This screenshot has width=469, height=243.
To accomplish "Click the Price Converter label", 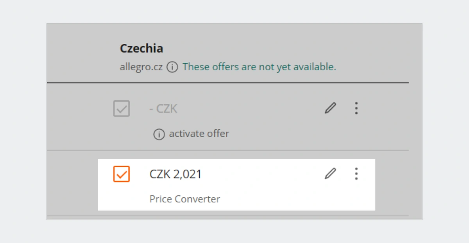I will tap(184, 199).
